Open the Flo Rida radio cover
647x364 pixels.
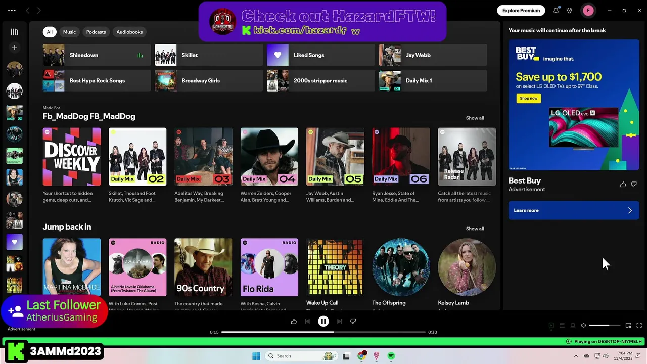269,267
